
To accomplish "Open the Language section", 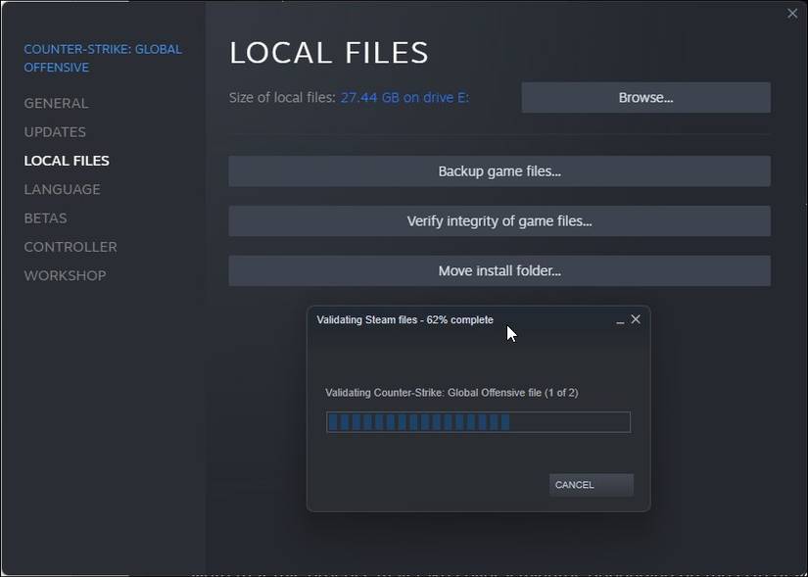I will click(62, 189).
